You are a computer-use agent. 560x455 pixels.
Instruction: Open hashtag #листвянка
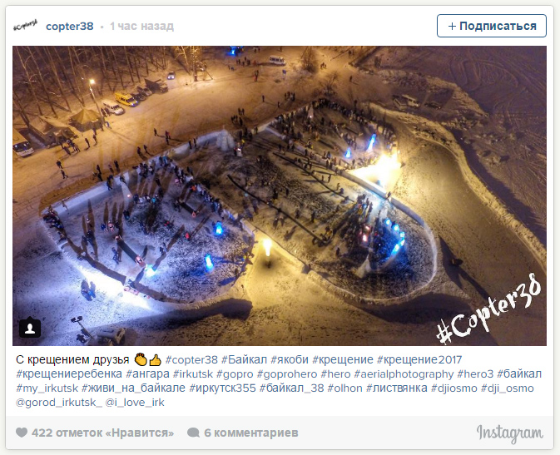[x=396, y=388]
